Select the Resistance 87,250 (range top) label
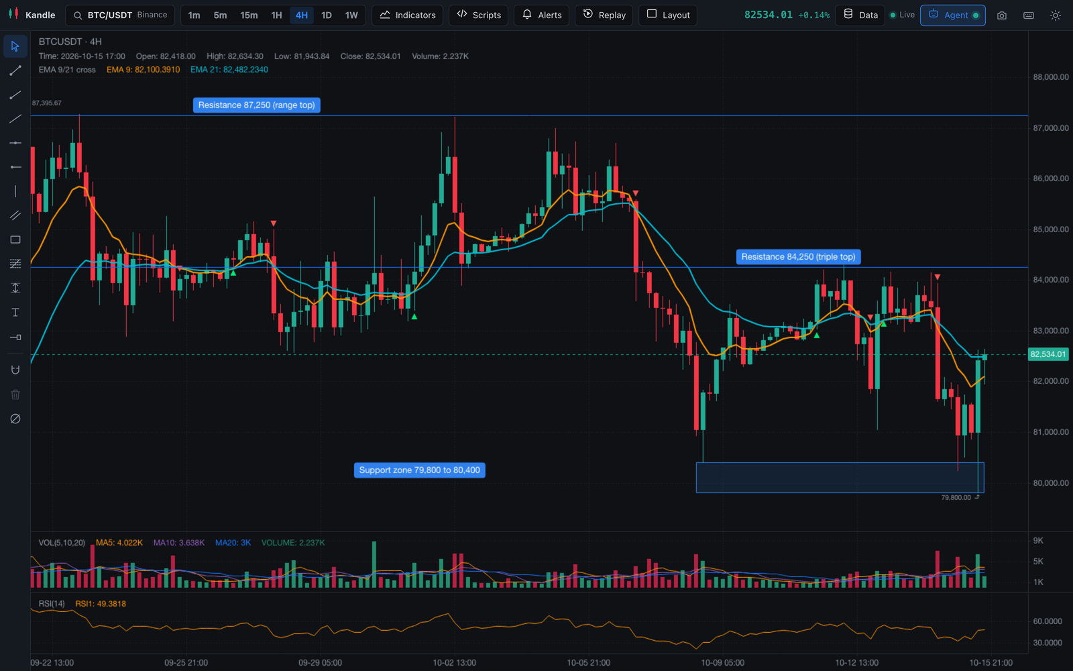Viewport: 1073px width, 671px height. [257, 105]
